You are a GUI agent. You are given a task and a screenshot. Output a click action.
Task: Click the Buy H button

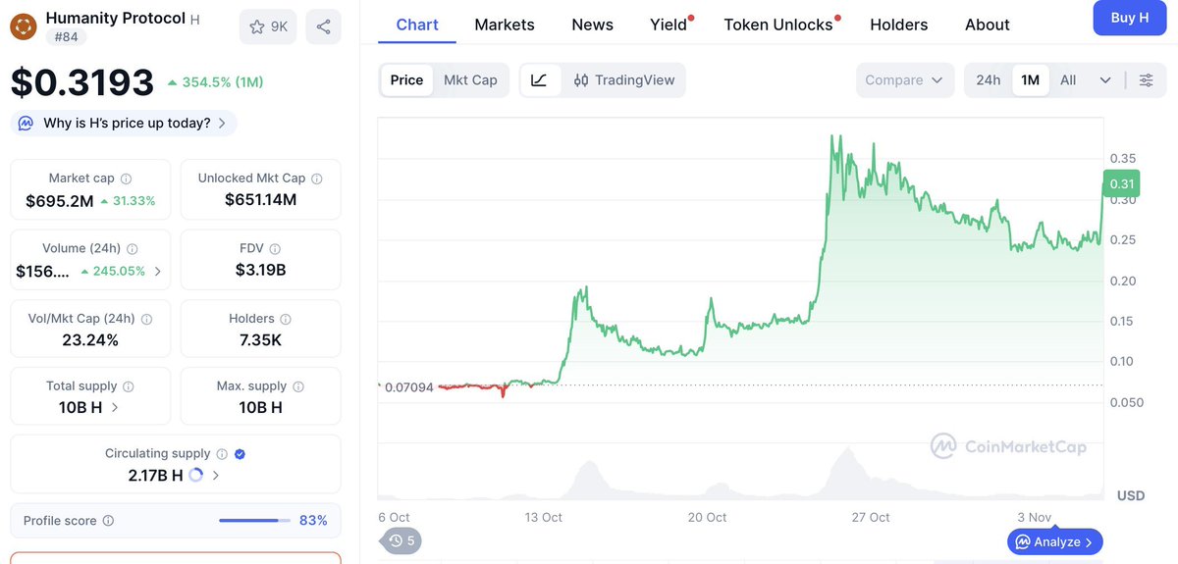tap(1129, 18)
